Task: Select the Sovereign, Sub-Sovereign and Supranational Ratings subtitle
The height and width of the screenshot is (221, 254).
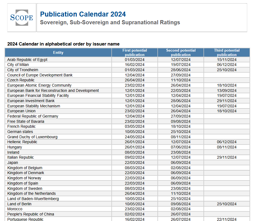Action: click(x=110, y=23)
